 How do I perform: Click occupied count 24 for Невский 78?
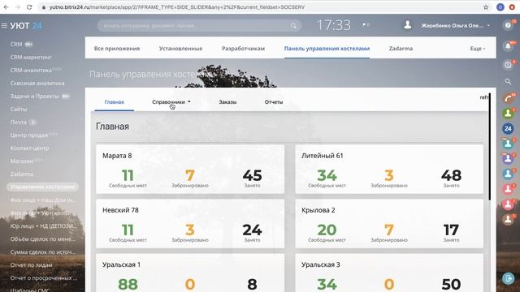click(x=252, y=230)
